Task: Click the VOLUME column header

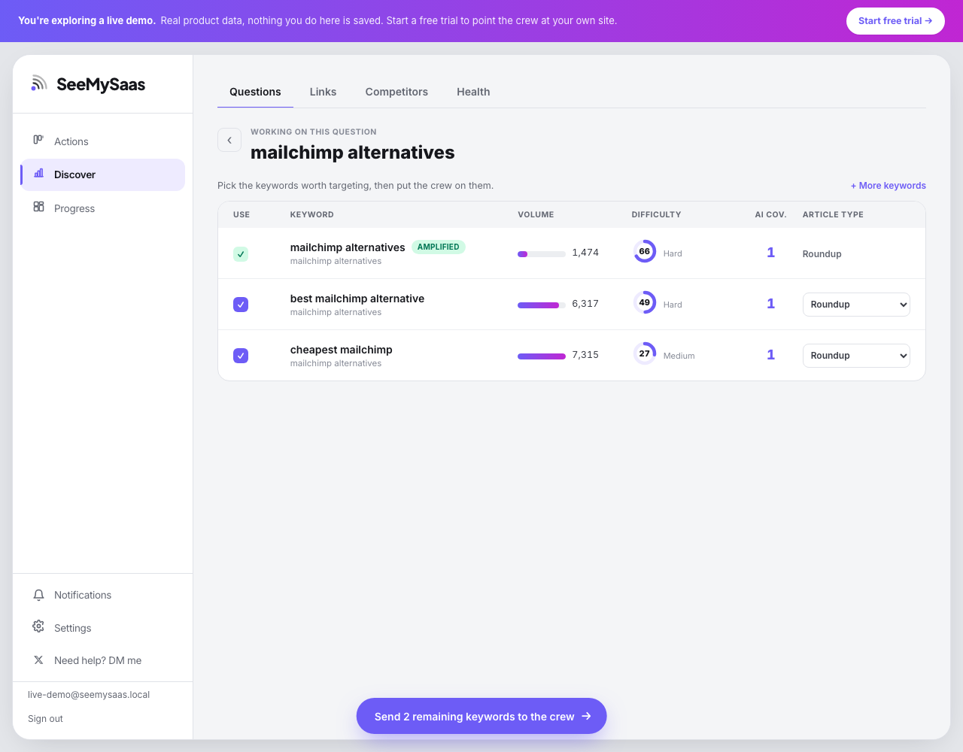Action: pos(536,214)
